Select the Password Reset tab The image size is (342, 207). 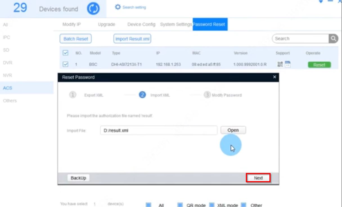(x=210, y=24)
